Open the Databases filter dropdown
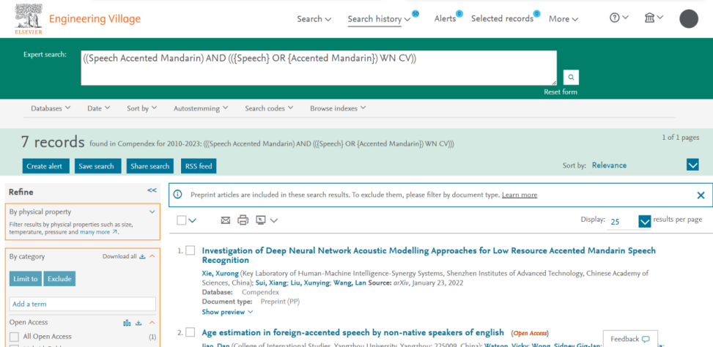 pyautogui.click(x=51, y=108)
